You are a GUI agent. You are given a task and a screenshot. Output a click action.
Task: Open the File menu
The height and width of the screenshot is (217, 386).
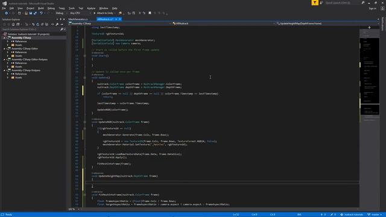[x=4, y=8]
